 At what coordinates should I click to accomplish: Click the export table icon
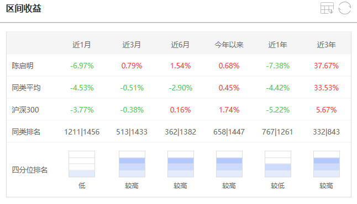[x=327, y=8]
